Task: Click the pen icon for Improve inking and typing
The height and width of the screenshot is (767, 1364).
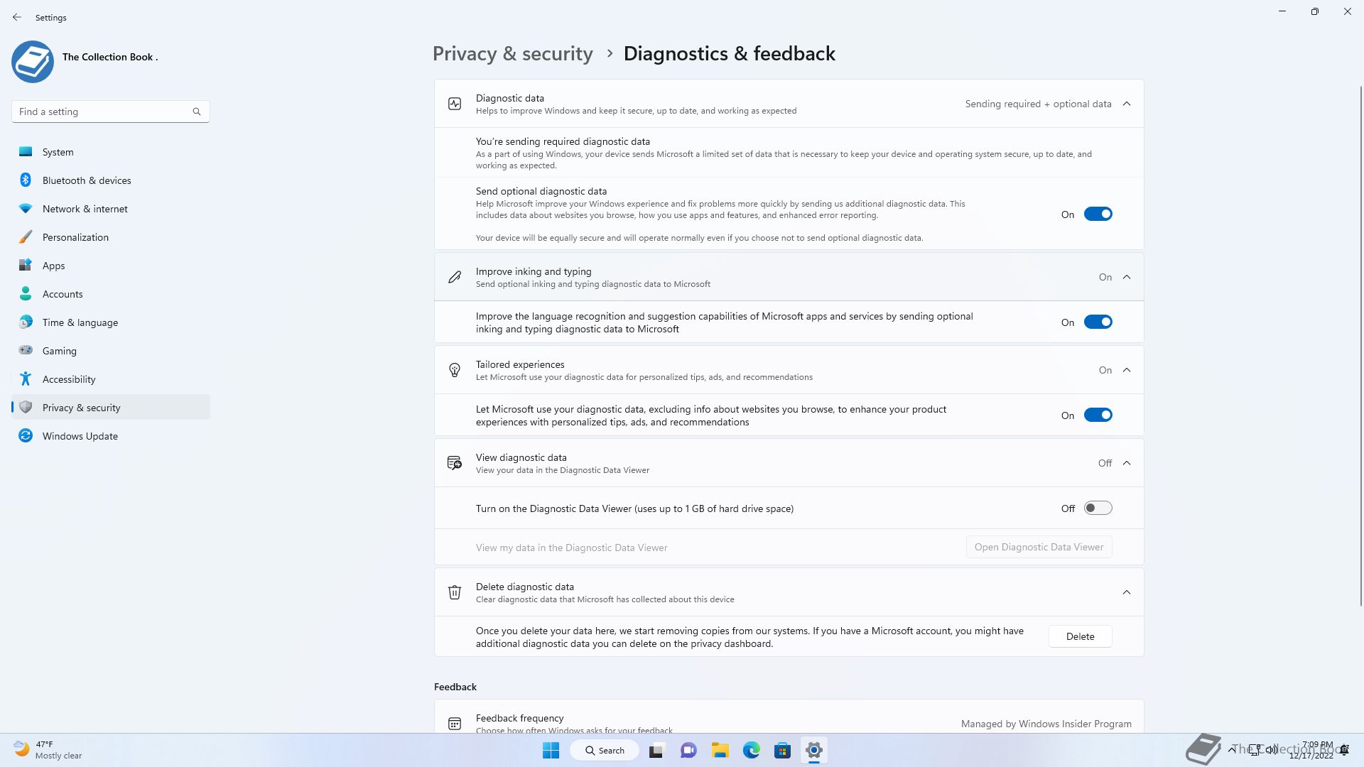Action: pos(455,277)
